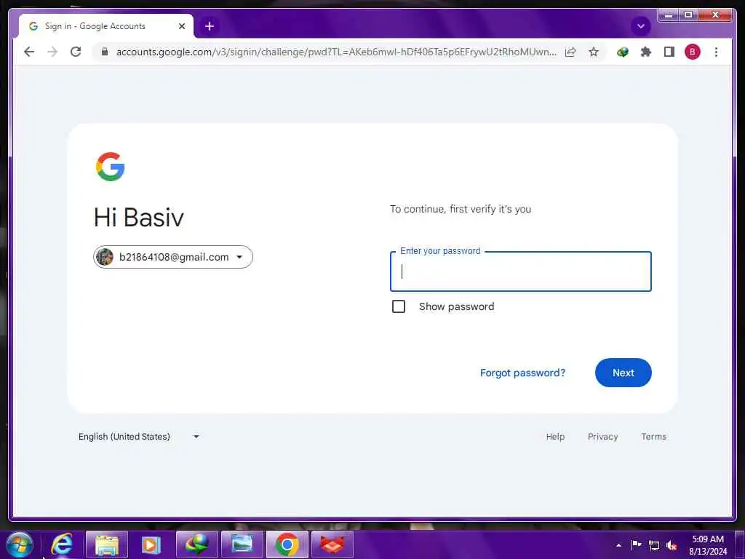View site security lock info
745x559 pixels.
(x=105, y=52)
